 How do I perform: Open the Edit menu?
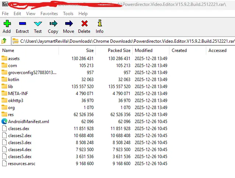pyautogui.click(x=17, y=14)
